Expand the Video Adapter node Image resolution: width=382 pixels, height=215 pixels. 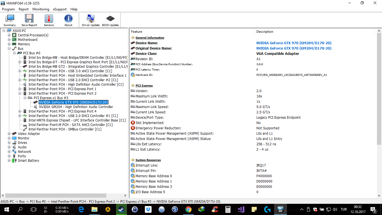pos(9,134)
